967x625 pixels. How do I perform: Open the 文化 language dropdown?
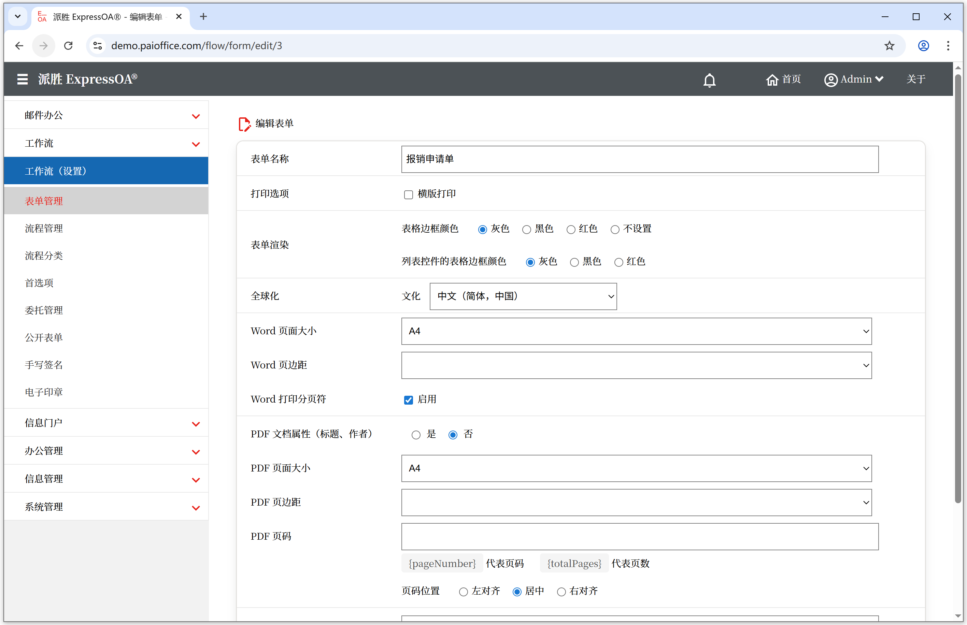coord(523,297)
